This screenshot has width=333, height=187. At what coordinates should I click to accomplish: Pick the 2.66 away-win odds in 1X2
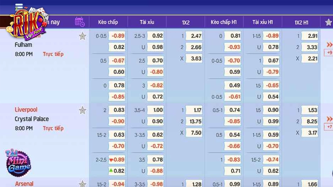tap(194, 47)
